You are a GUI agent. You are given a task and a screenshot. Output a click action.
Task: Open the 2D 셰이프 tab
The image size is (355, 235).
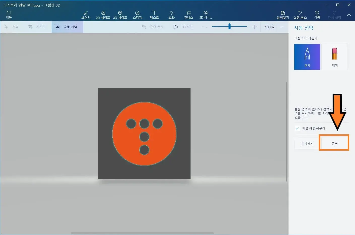pyautogui.click(x=103, y=15)
